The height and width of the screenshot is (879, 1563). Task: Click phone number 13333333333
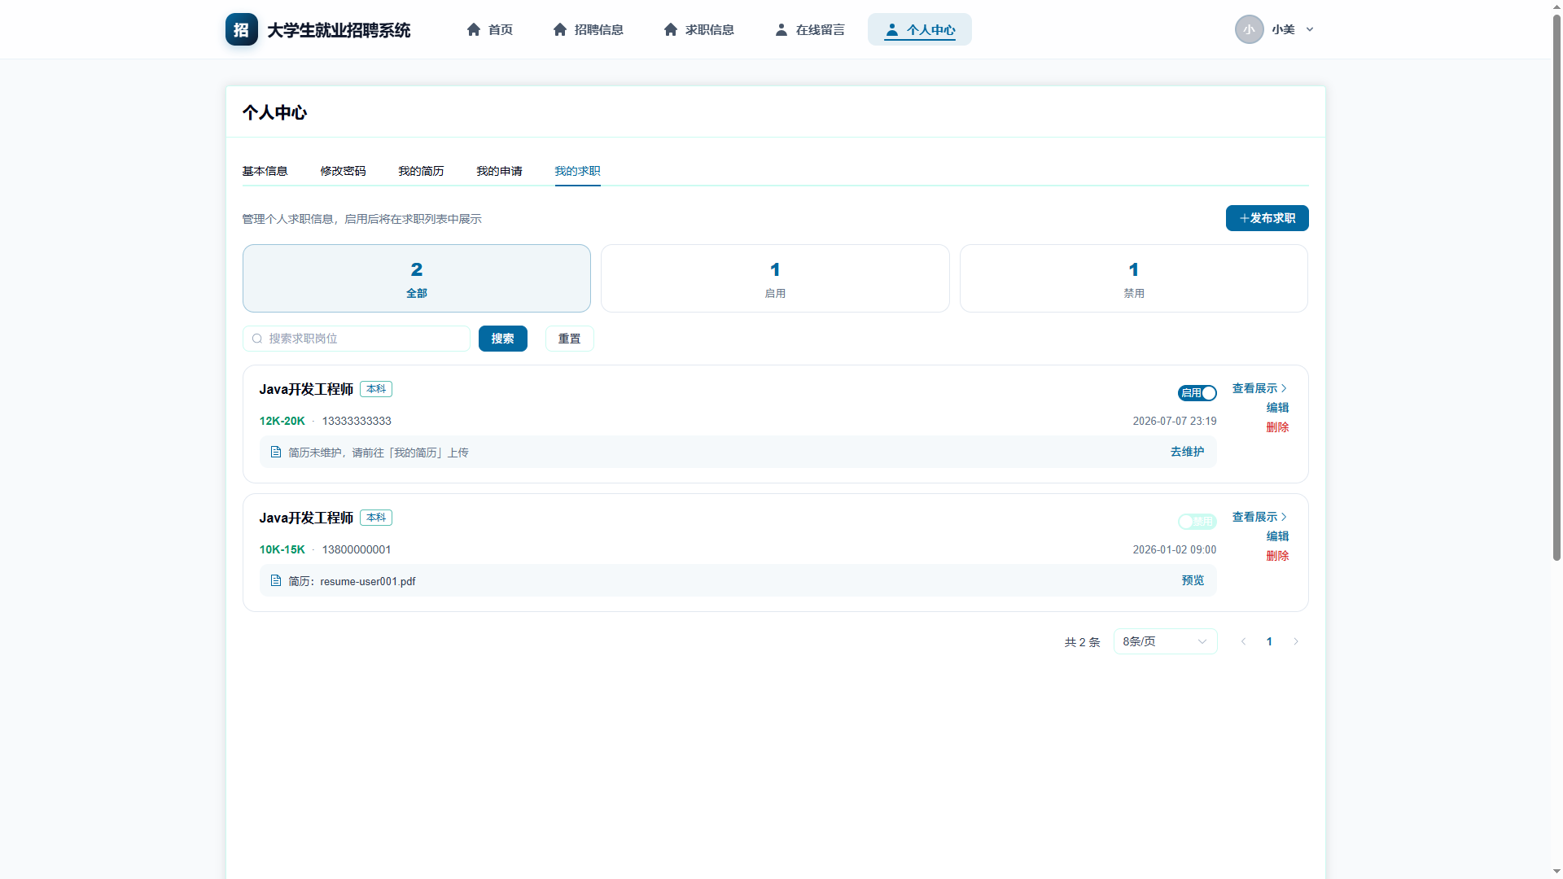tap(357, 421)
